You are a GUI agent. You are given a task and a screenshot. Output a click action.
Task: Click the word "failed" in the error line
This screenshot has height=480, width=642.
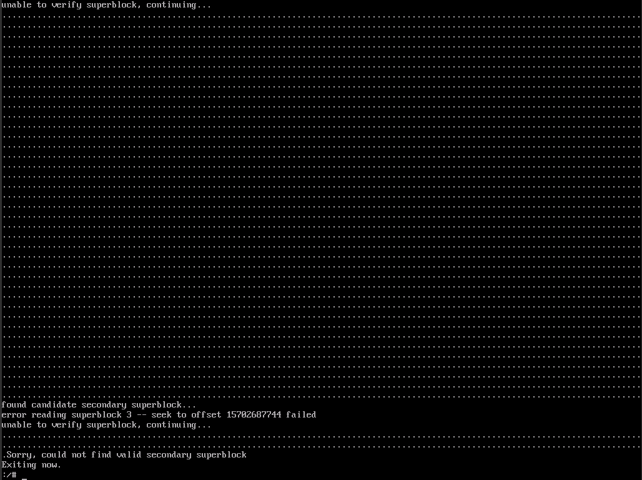point(301,415)
